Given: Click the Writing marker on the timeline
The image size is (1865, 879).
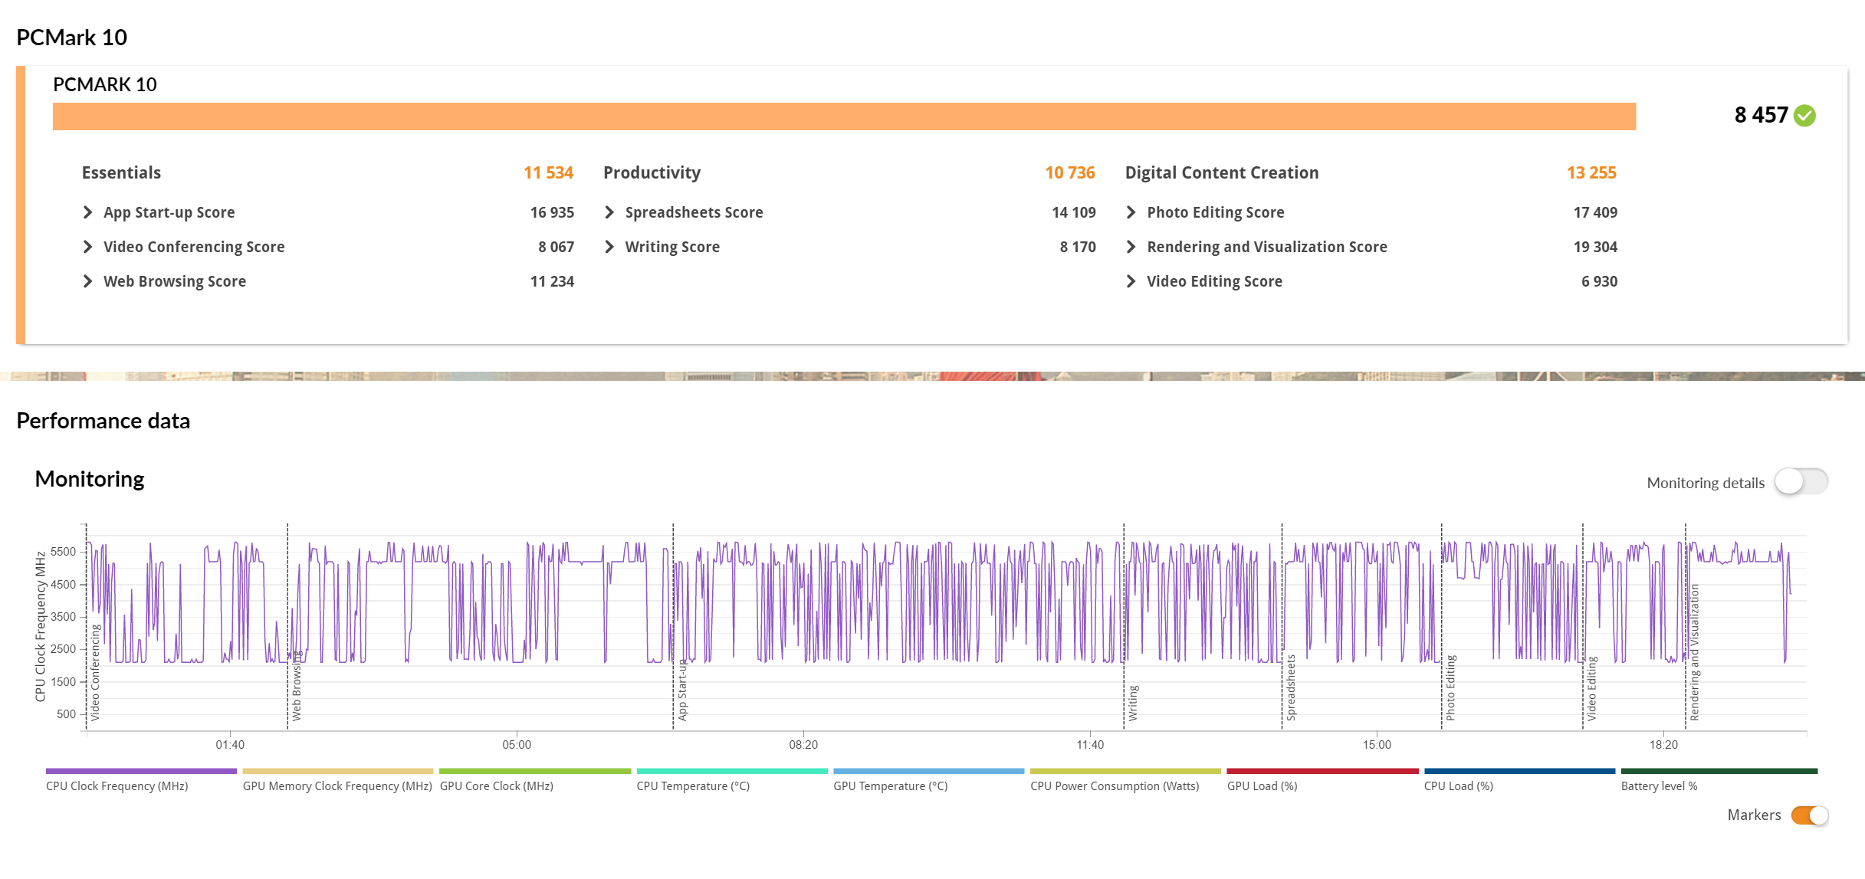Looking at the screenshot, I should 1132,702.
